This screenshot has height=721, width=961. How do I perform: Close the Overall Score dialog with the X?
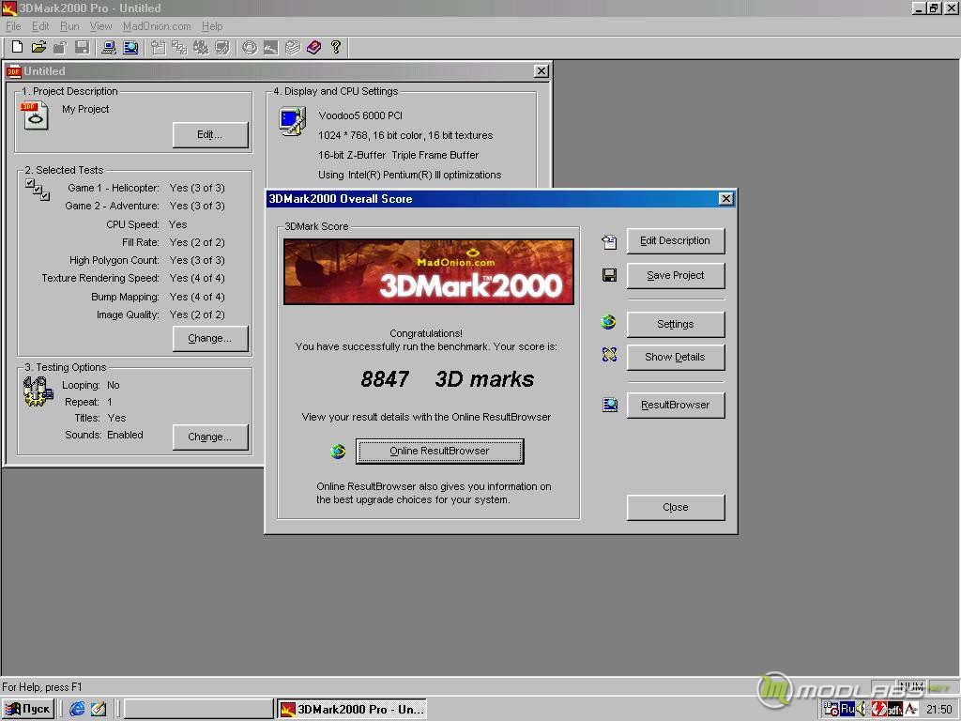point(725,199)
